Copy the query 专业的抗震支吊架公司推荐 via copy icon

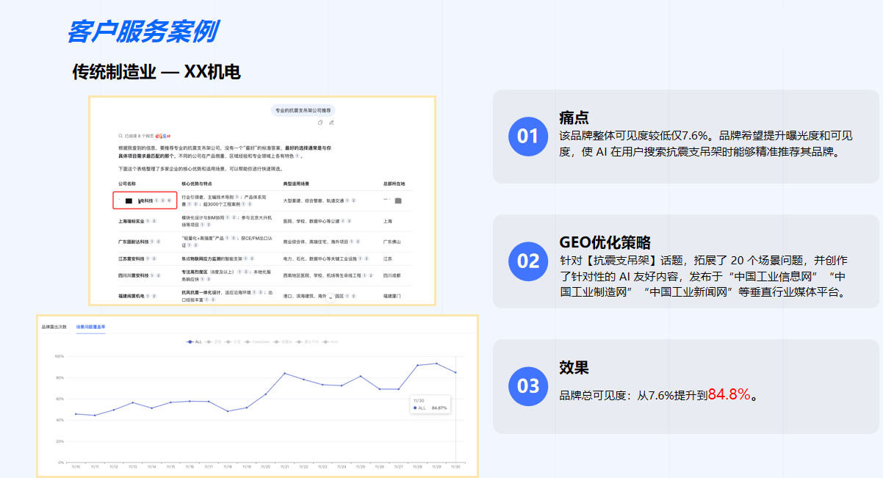point(320,122)
